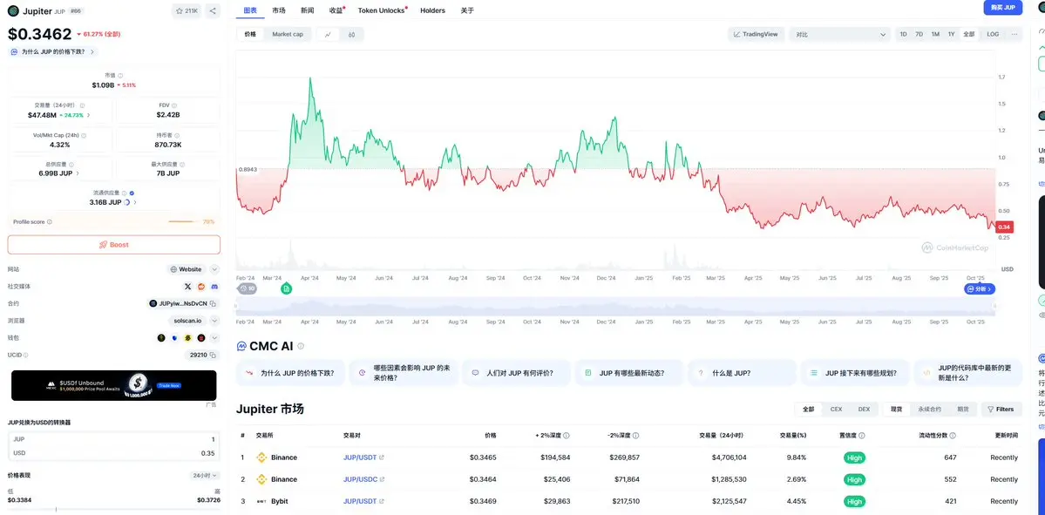Click info icon next to FDV
This screenshot has height=515, width=1045.
click(176, 105)
